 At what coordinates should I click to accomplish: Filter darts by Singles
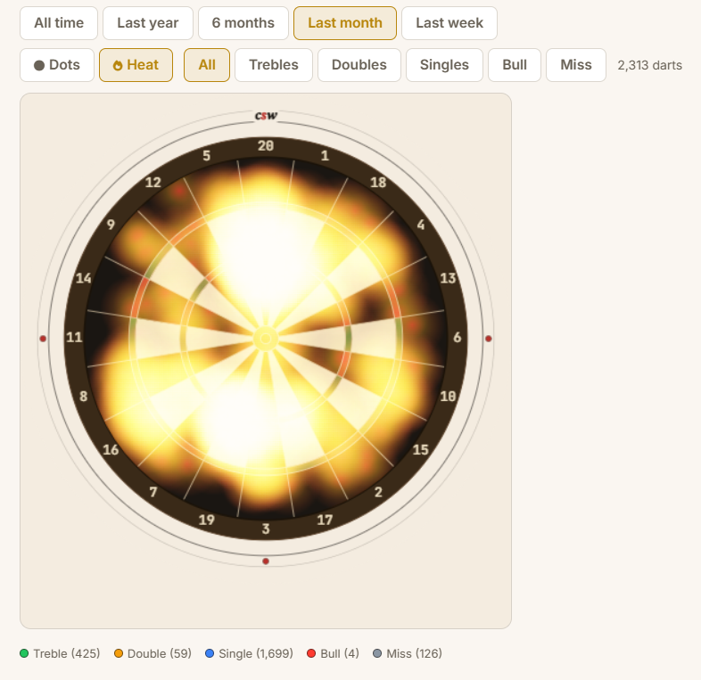444,65
